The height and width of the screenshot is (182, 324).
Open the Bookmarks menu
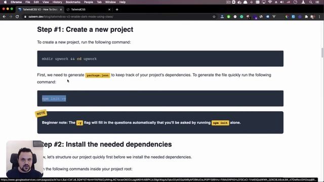pos(73,2)
